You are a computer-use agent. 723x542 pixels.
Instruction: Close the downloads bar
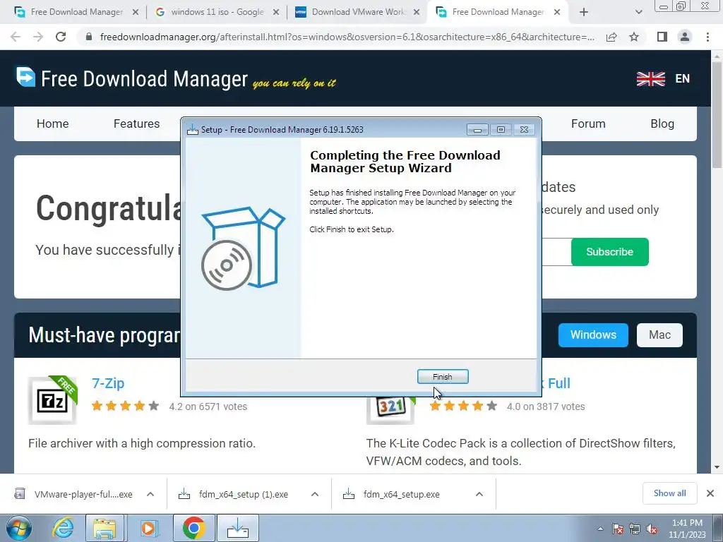pos(710,493)
